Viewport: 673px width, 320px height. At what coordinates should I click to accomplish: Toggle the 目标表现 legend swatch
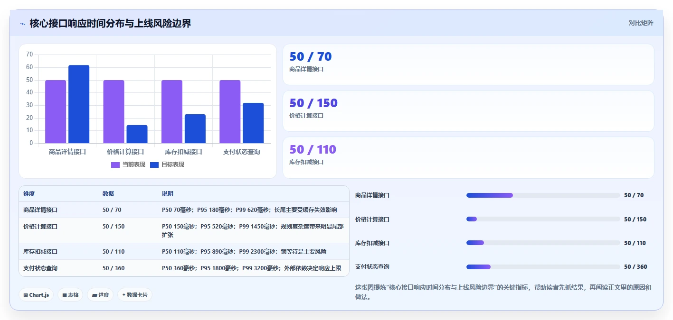pos(154,165)
